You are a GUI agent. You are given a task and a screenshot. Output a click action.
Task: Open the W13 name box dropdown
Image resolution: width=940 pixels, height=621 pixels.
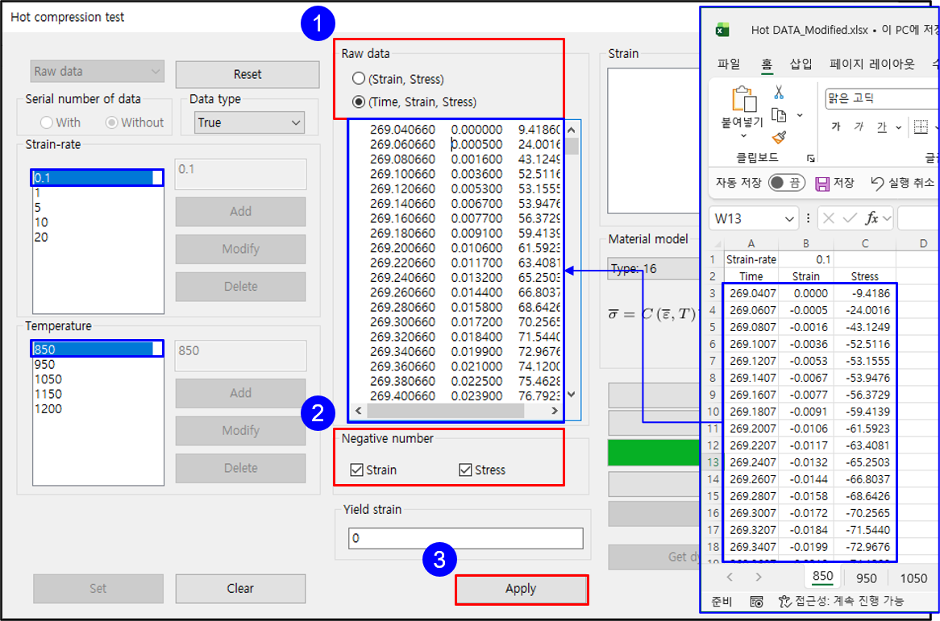click(789, 219)
